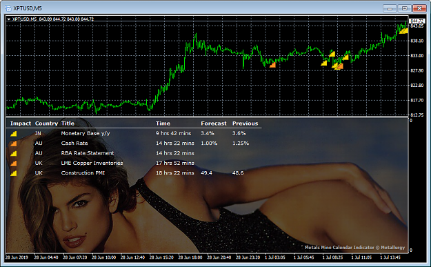Click the orange event marker near 1 Jul 08:25
The width and height of the screenshot is (431, 267).
coord(340,66)
